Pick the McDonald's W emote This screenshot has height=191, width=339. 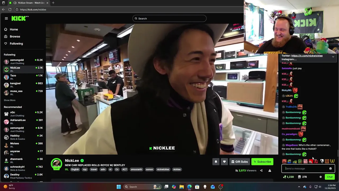pyautogui.click(x=332, y=161)
